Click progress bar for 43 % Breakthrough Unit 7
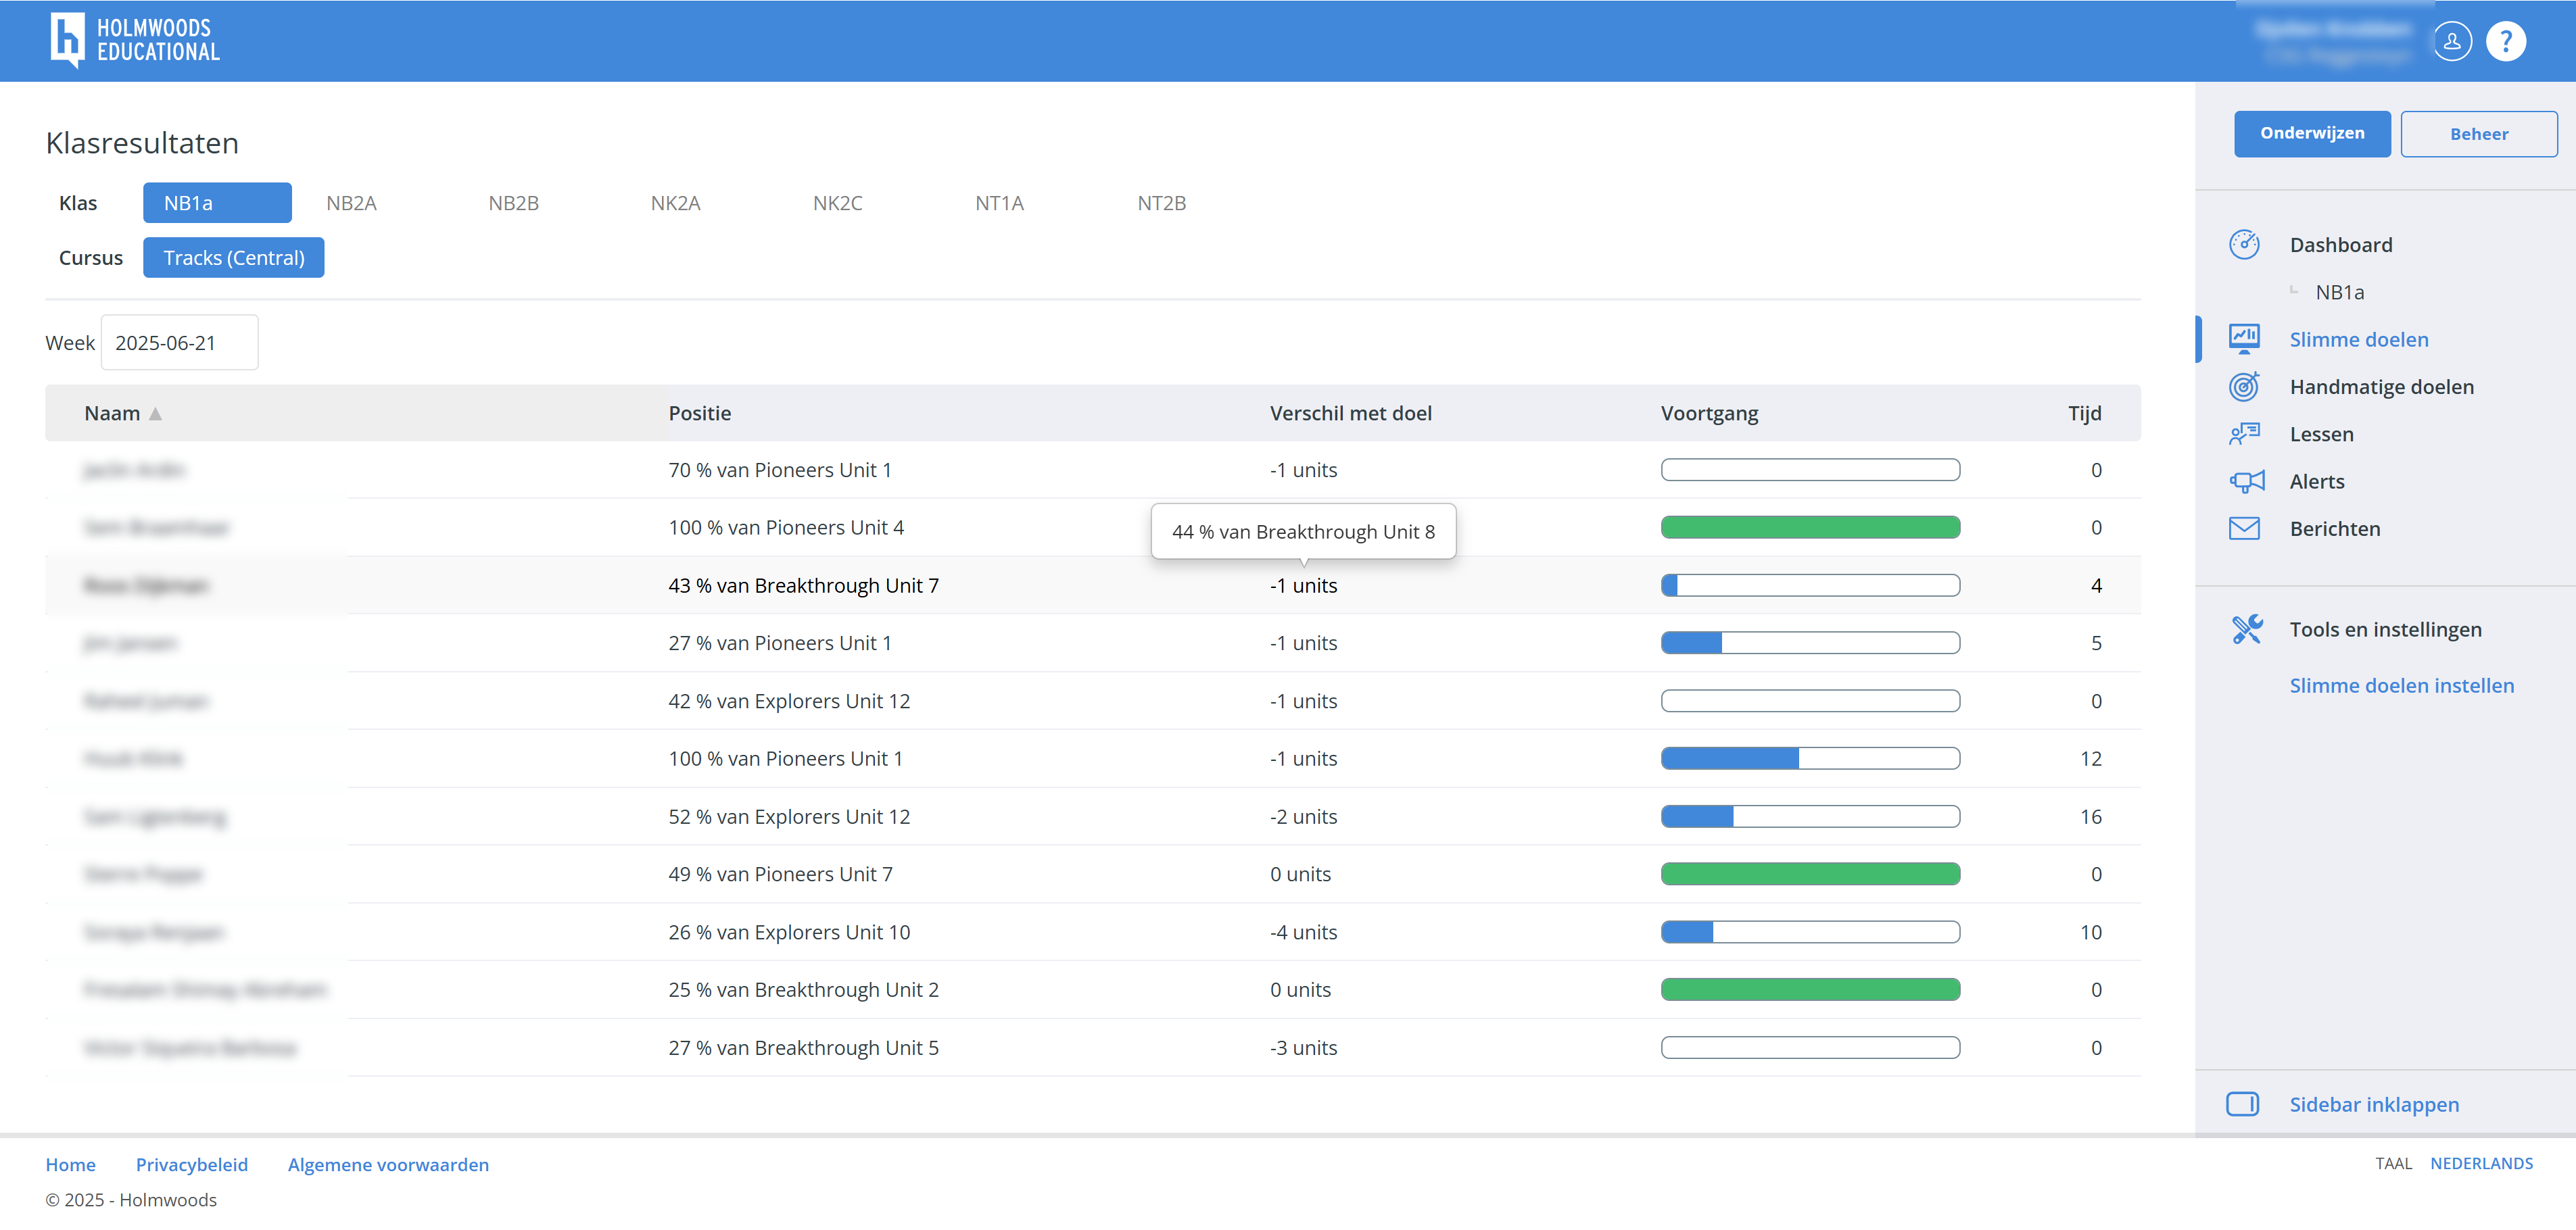2576x1230 pixels. pos(1810,585)
